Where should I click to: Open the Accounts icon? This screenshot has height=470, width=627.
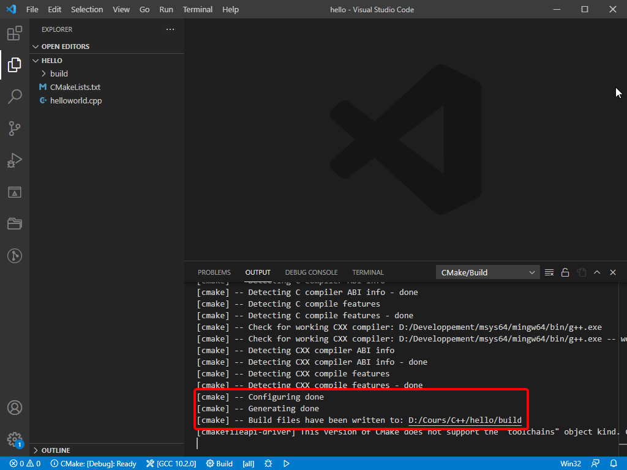[15, 408]
